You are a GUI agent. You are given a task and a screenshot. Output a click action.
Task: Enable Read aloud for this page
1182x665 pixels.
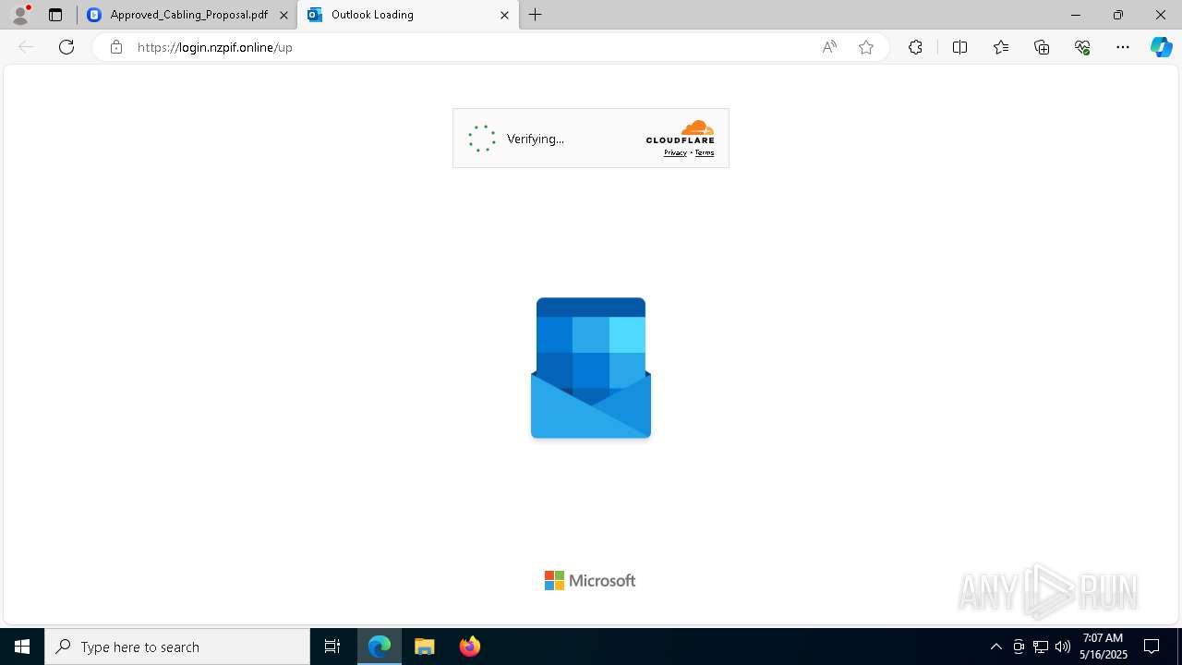pos(829,47)
